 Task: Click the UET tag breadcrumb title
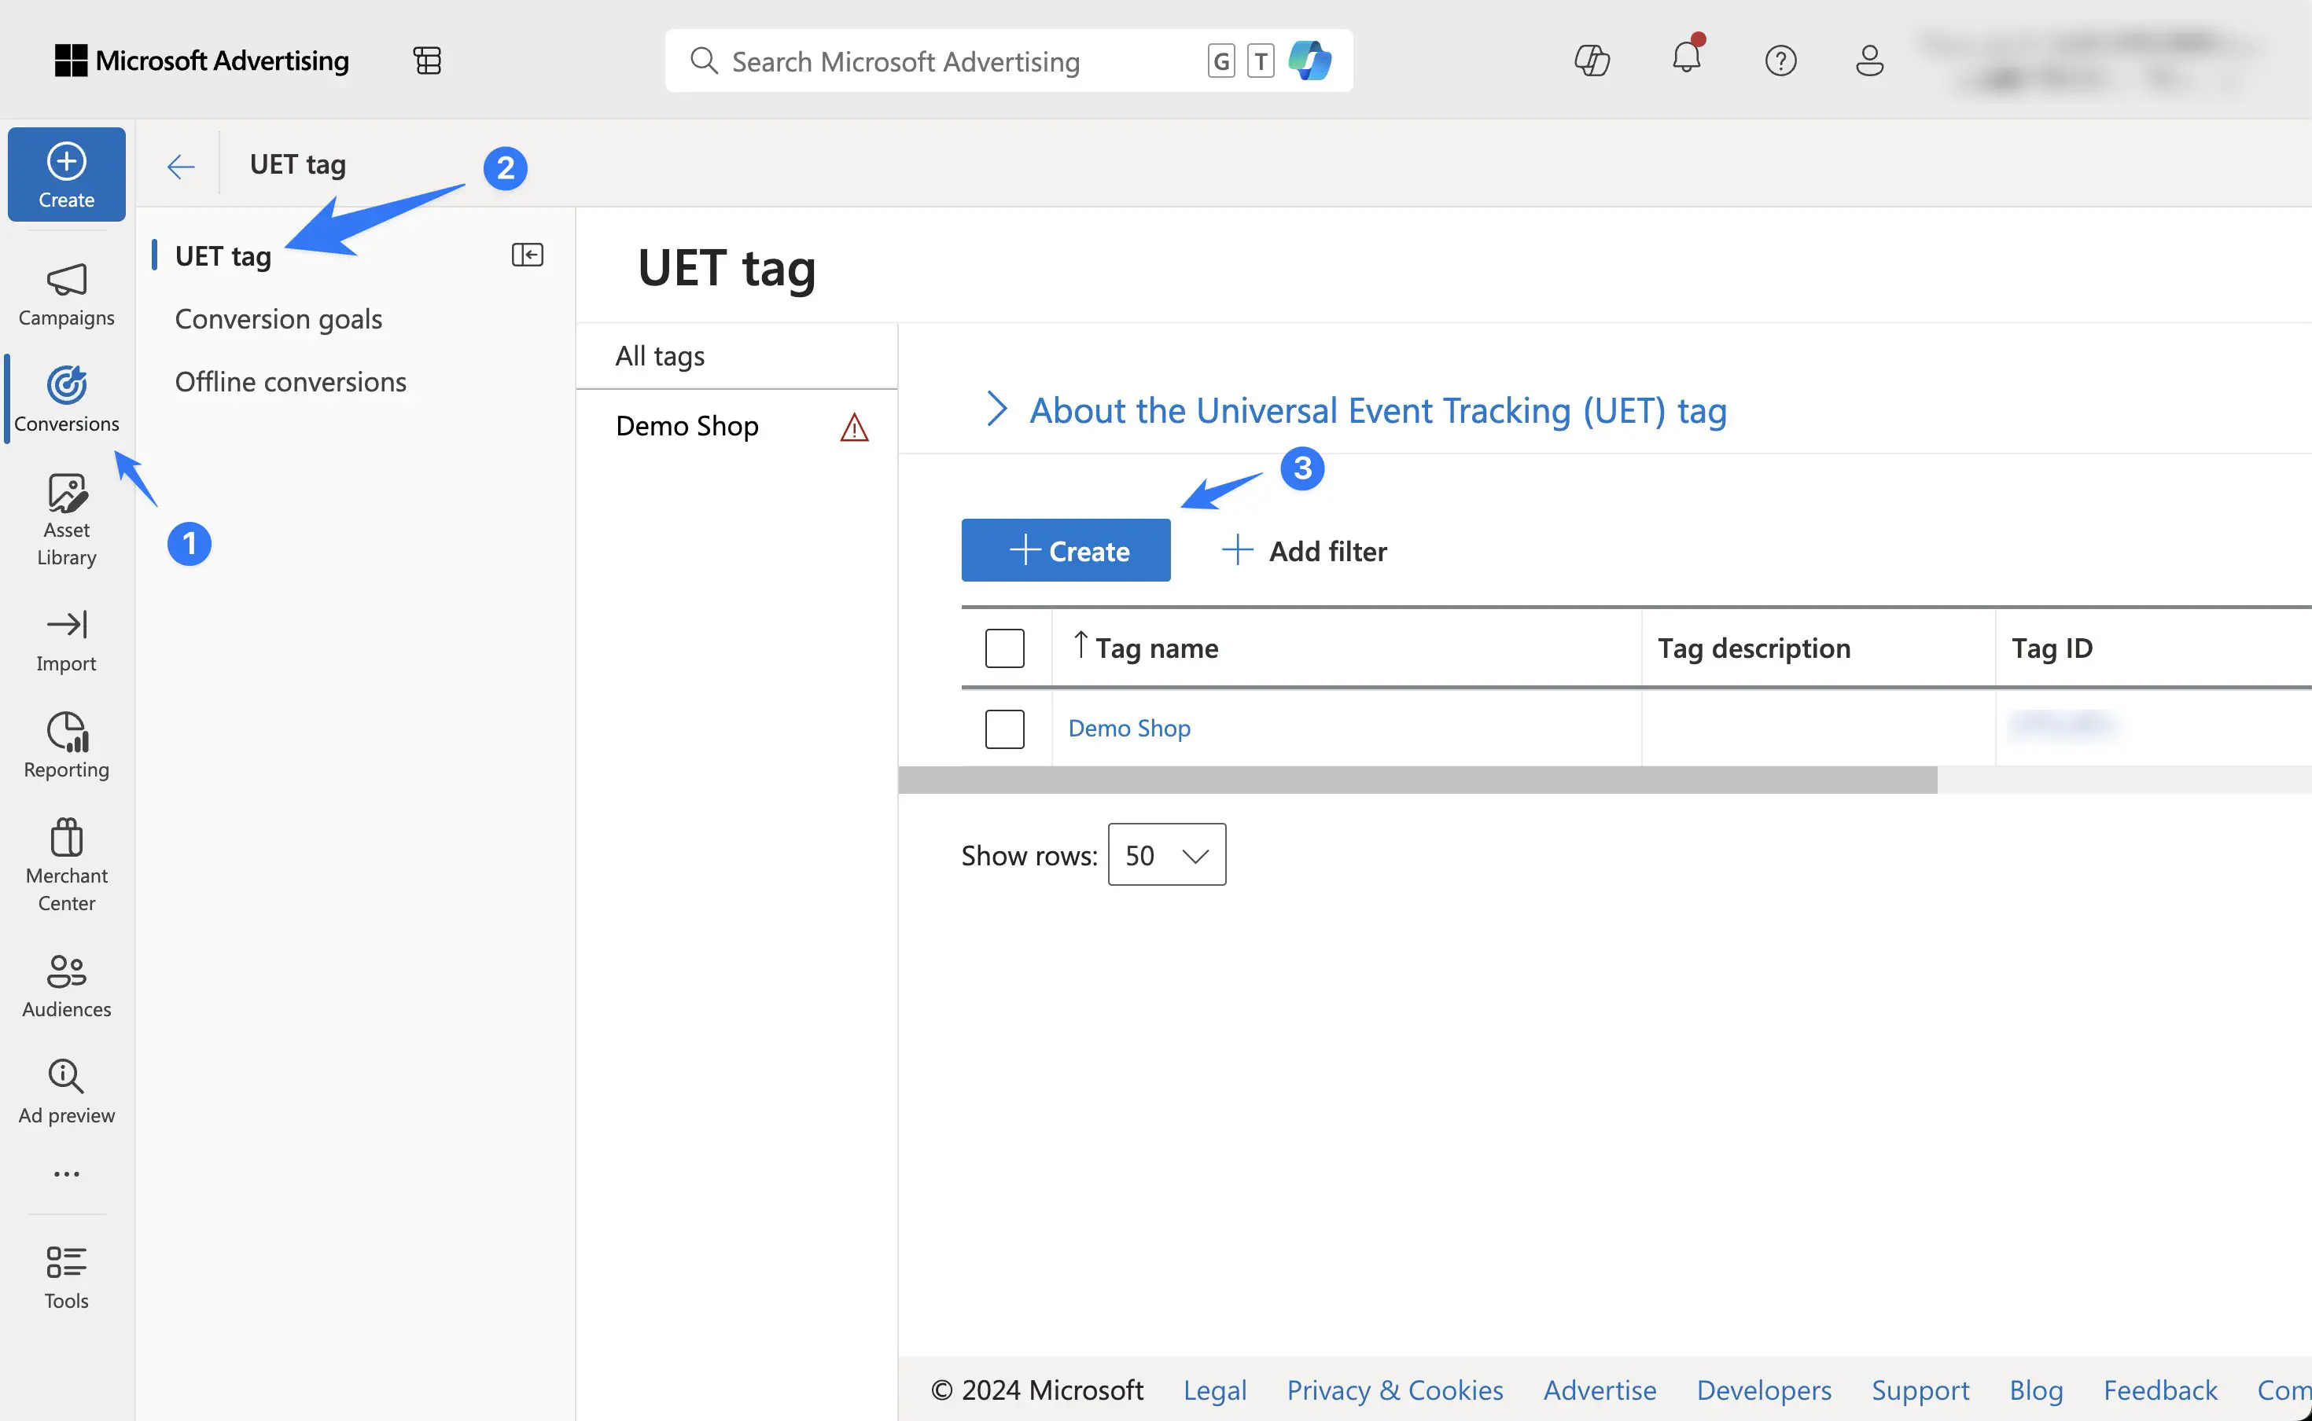(x=297, y=164)
